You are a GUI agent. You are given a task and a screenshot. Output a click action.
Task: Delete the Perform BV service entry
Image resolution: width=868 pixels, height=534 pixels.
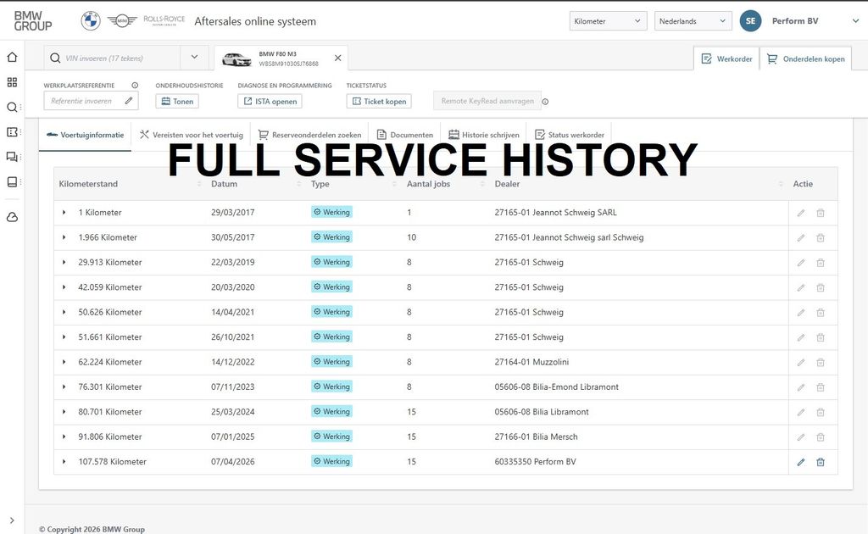pos(821,462)
